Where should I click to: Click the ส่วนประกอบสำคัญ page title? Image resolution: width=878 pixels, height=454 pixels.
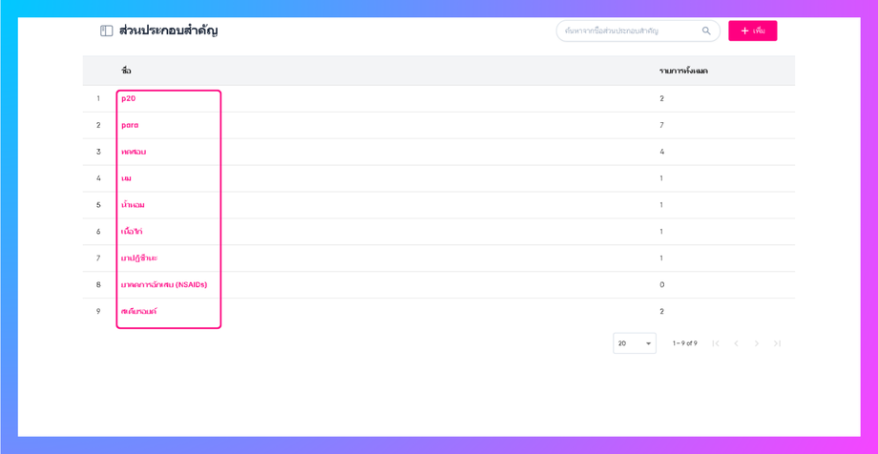169,31
